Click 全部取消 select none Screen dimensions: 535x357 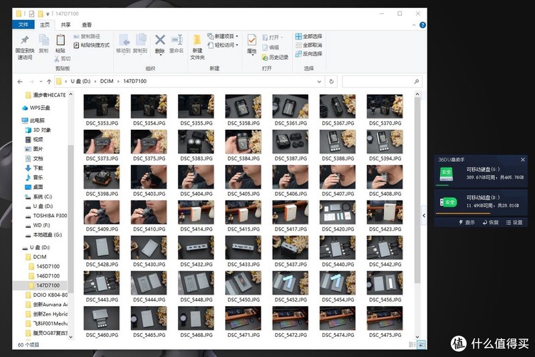[x=309, y=45]
